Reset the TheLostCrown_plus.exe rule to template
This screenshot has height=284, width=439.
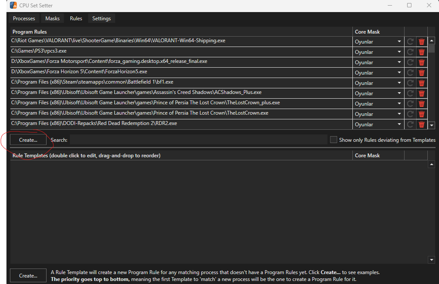click(x=410, y=104)
